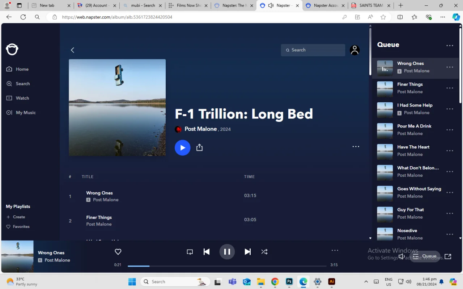The width and height of the screenshot is (463, 289).
Task: Open the Copilot sidebar icon
Action: (x=456, y=17)
